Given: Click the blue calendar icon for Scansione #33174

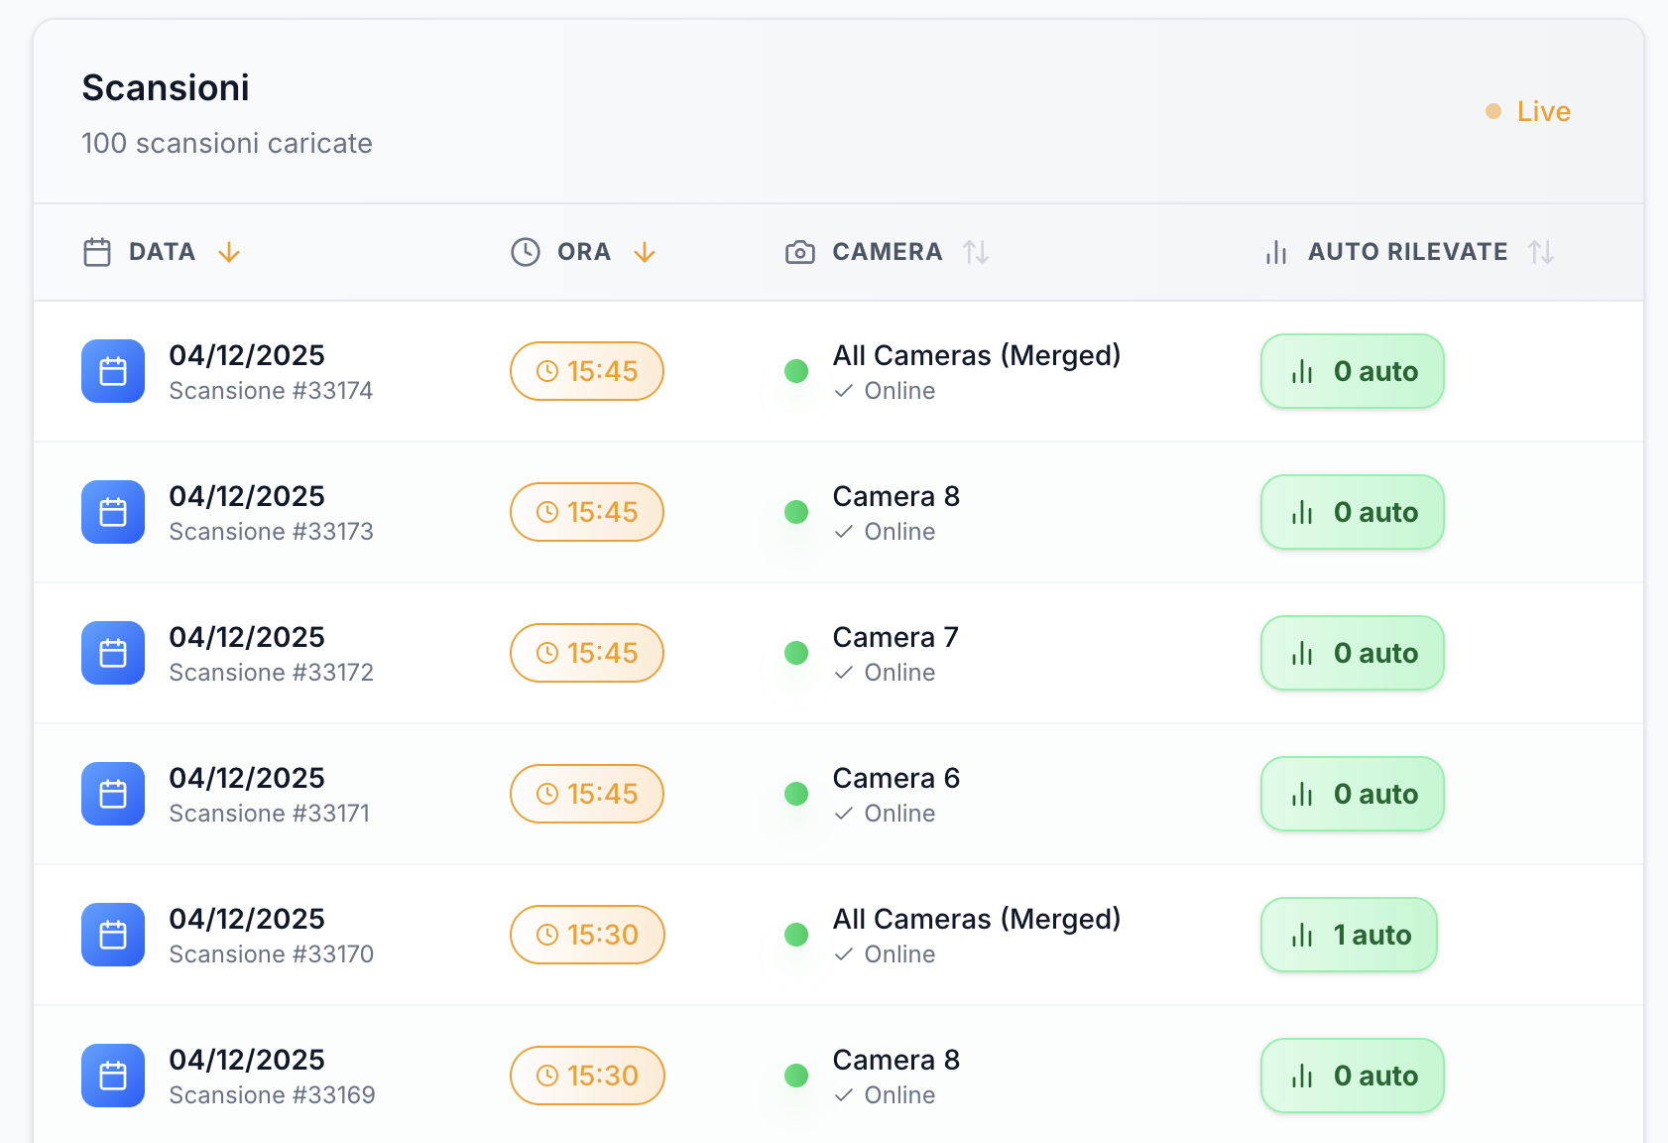Looking at the screenshot, I should click(x=112, y=371).
